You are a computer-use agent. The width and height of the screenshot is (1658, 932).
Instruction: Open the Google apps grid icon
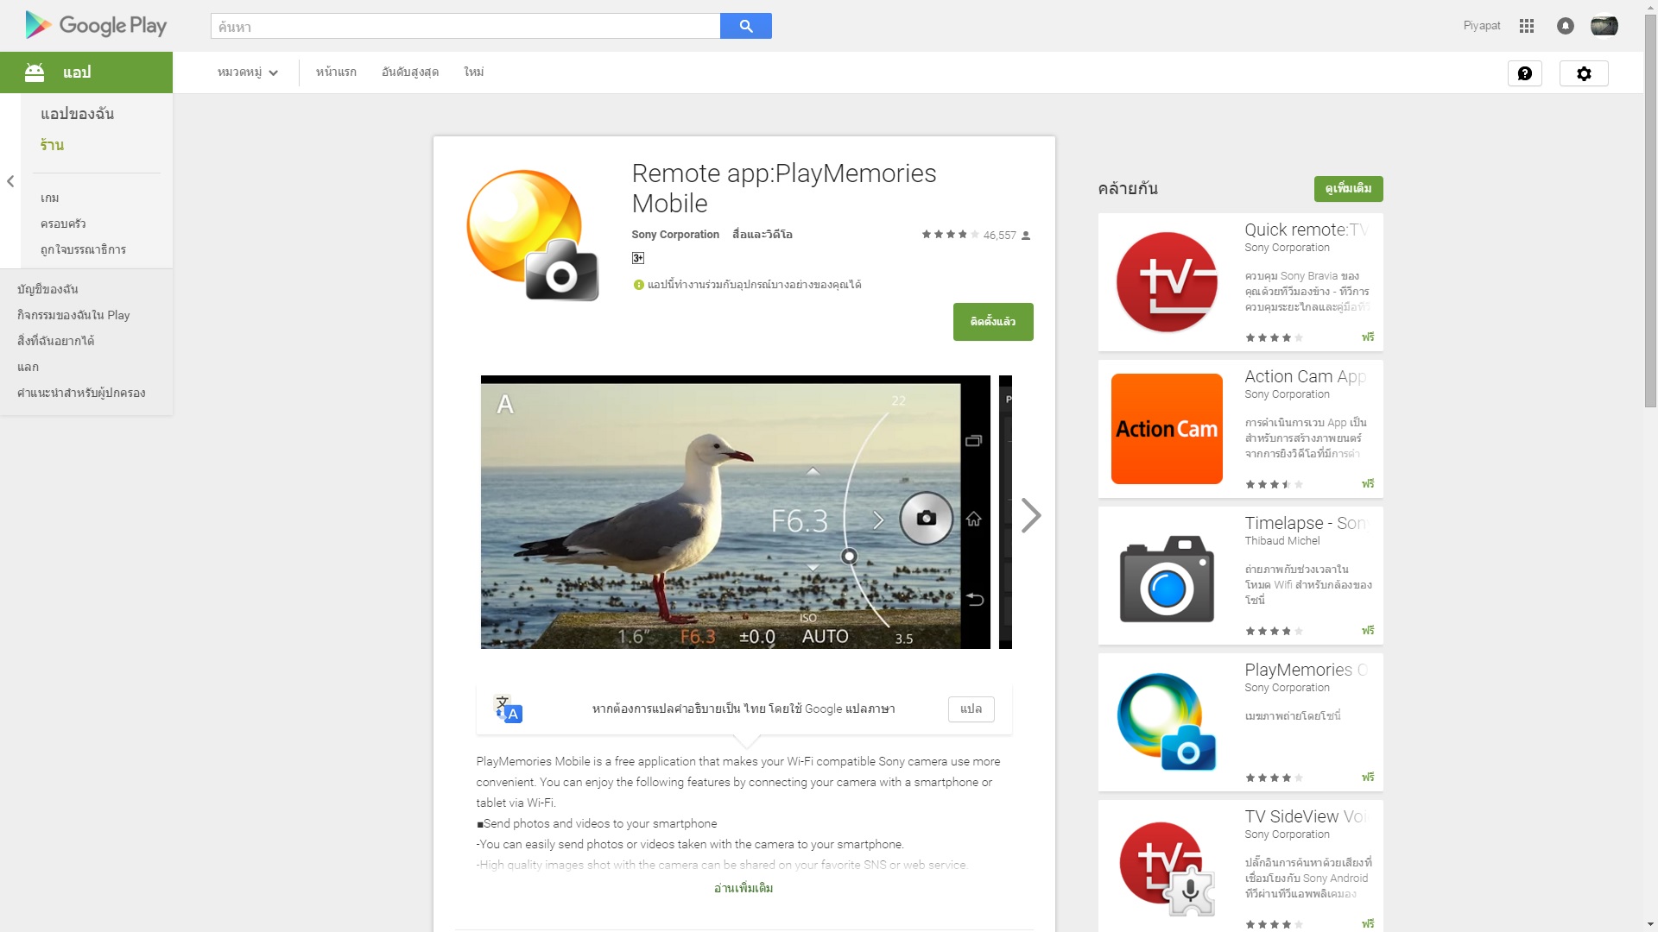(x=1526, y=26)
